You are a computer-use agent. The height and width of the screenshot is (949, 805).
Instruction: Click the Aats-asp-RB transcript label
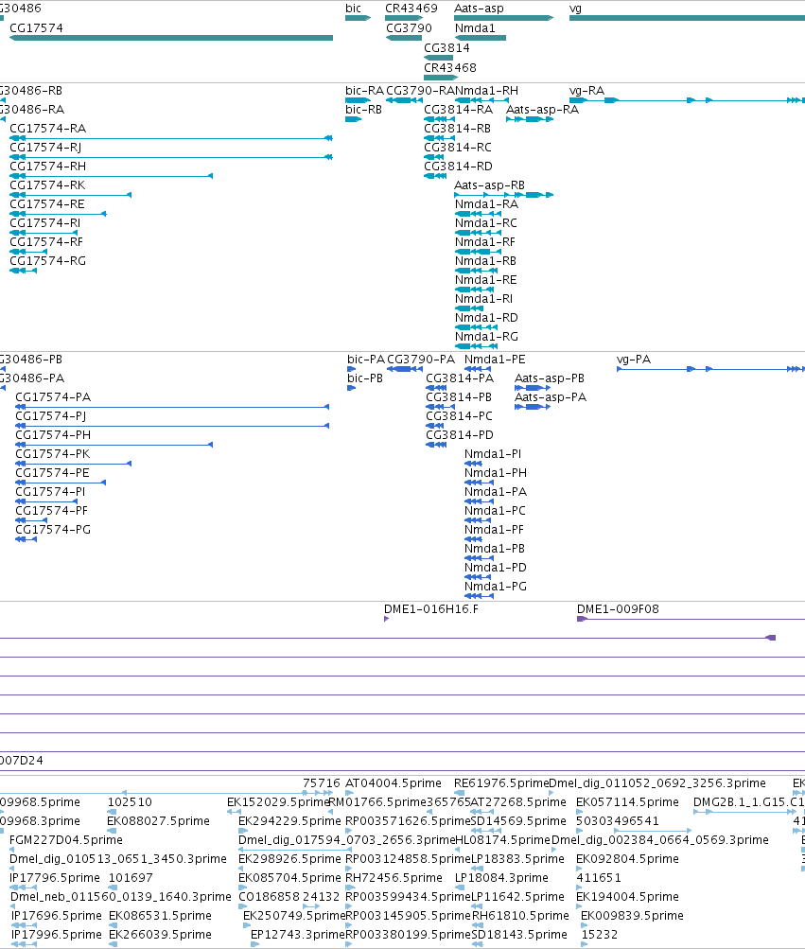[490, 185]
